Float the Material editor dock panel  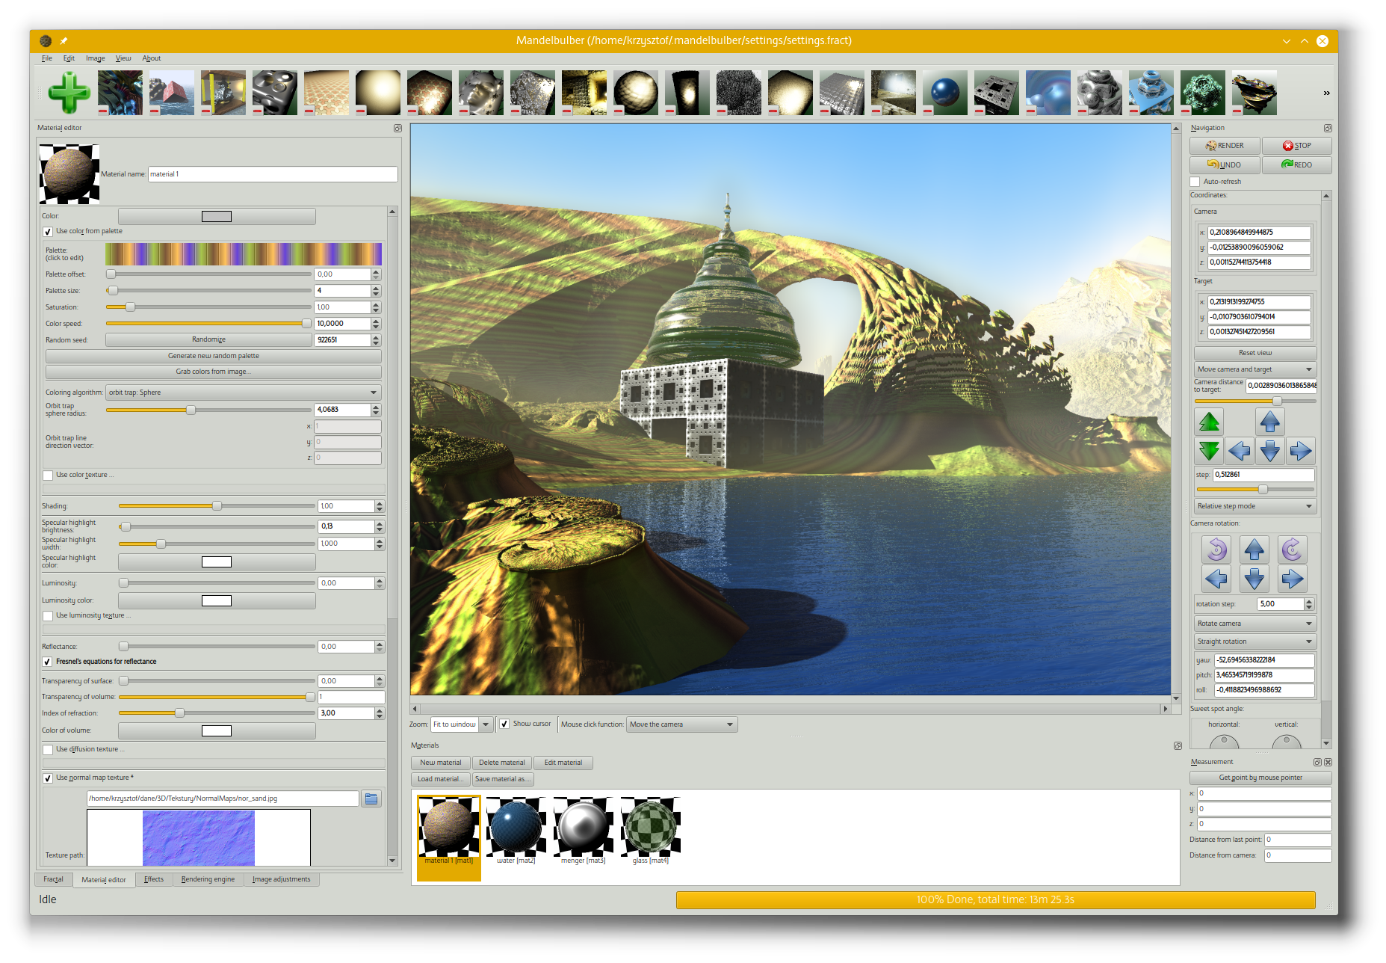[397, 129]
